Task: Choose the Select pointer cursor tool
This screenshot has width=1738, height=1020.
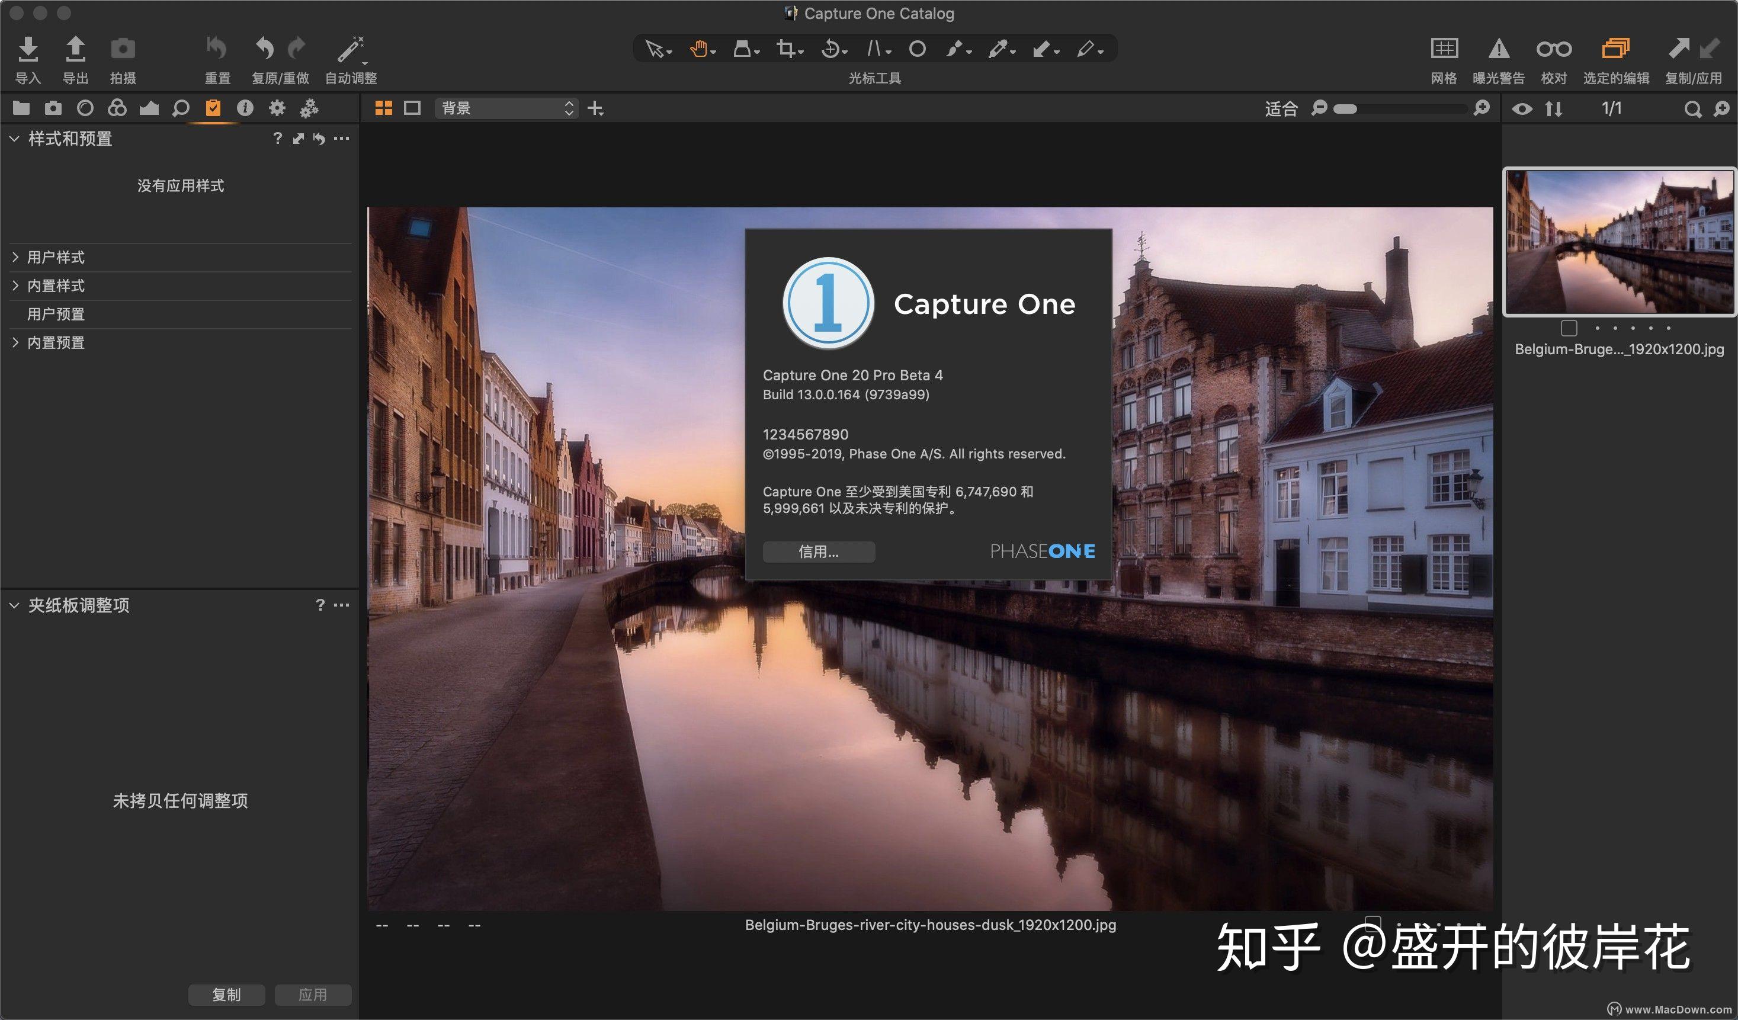Action: [x=655, y=49]
